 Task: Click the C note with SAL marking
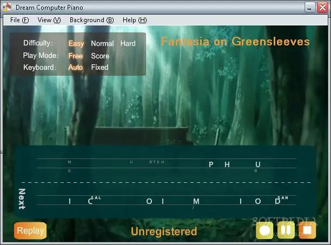[90, 201]
